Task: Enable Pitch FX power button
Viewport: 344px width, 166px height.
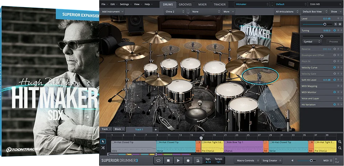Action: pos(335,61)
